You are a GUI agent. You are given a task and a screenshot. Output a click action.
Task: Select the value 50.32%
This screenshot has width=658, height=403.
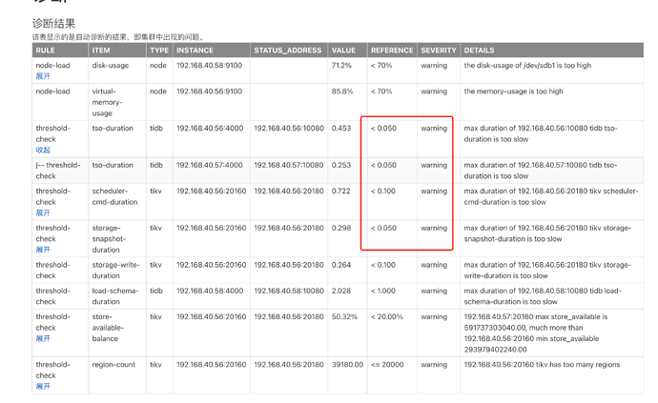pos(344,317)
